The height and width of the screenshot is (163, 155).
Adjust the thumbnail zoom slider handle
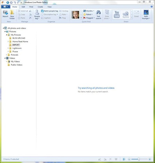coord(139,159)
